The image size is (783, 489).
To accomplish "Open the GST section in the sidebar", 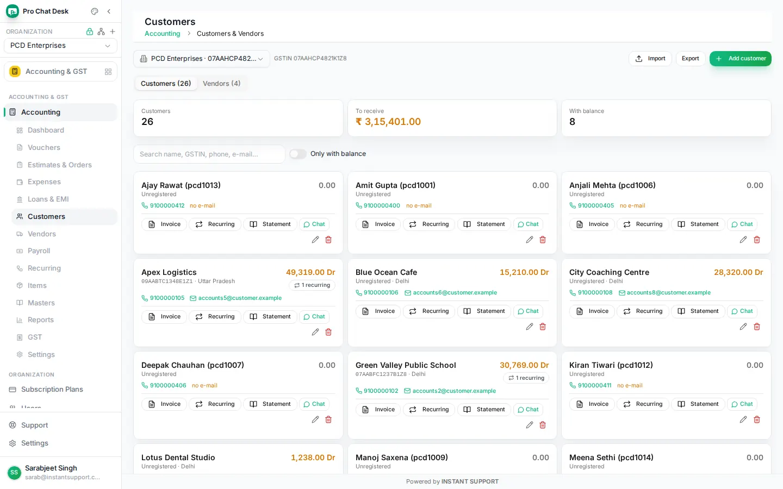I will 64,337.
